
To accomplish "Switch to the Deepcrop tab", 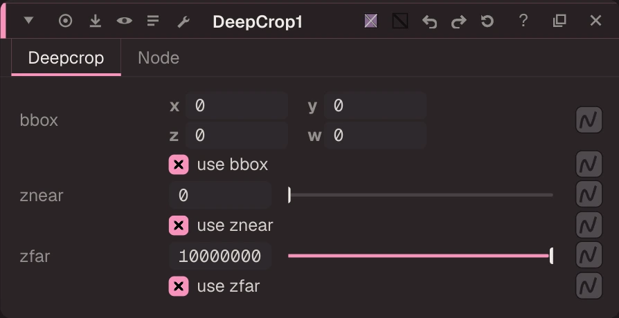I will (66, 57).
